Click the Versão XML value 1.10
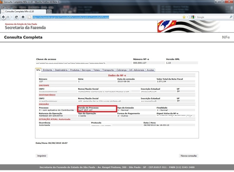The height and width of the screenshot is (172, 234). tap(168, 63)
